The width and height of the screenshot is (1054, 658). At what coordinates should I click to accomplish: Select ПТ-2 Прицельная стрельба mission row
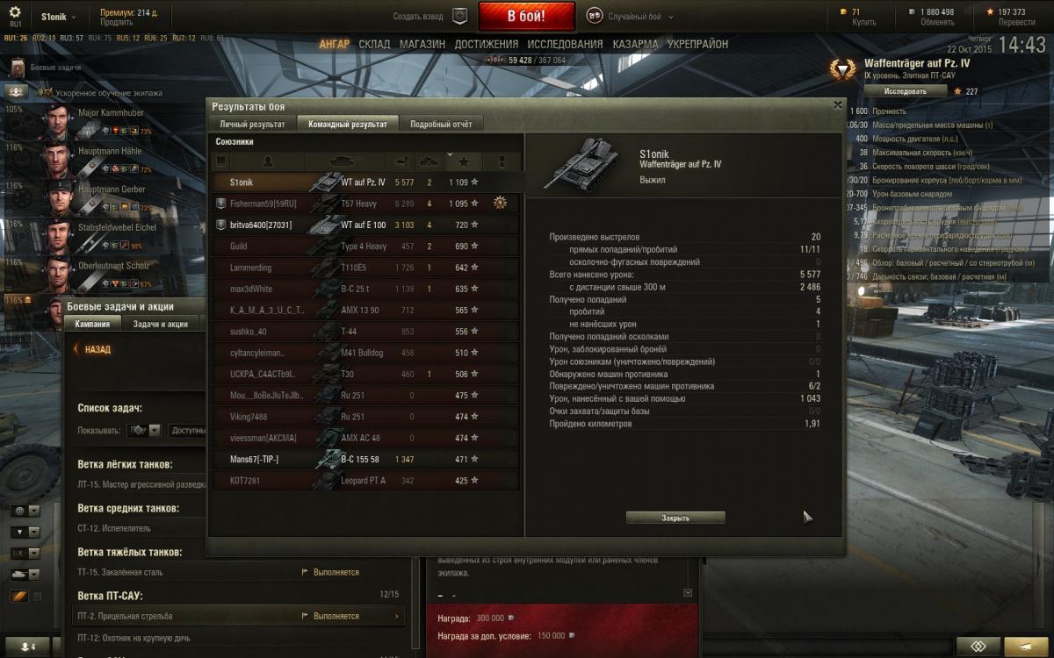click(x=239, y=616)
